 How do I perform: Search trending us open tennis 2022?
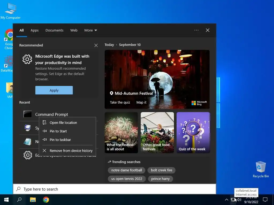(x=127, y=179)
